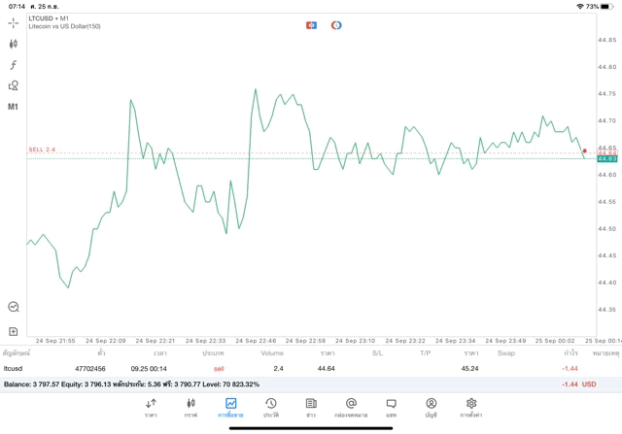Switch to the ราคา quotes tab
This screenshot has height=434, width=622.
(151, 407)
